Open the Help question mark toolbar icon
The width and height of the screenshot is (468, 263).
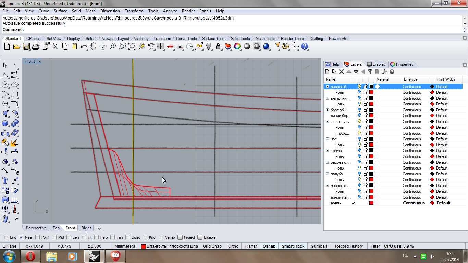(x=305, y=46)
